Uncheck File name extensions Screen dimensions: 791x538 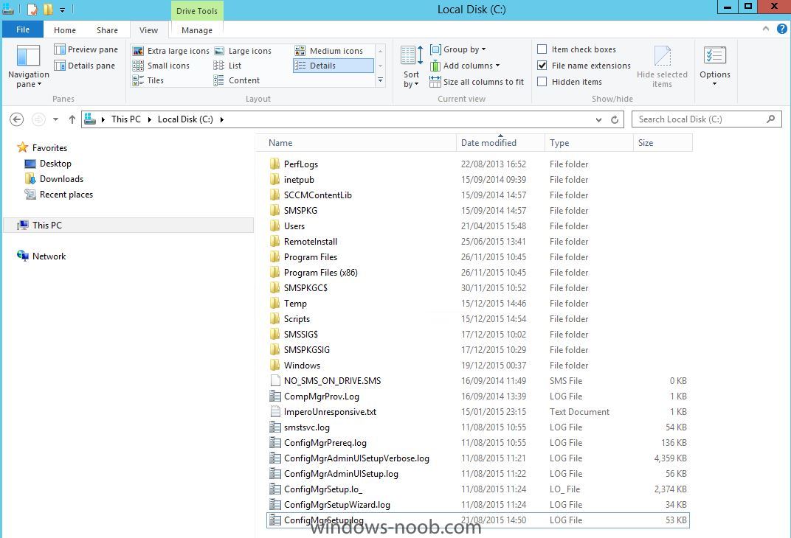pyautogui.click(x=542, y=66)
